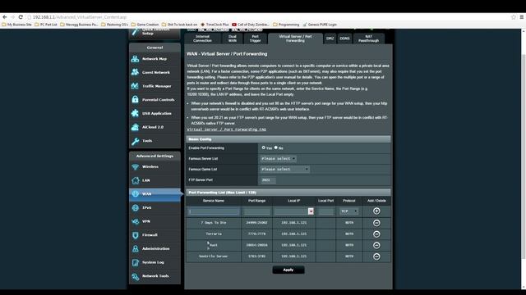Select the Ventrilo Server name cell
The height and width of the screenshot is (295, 526).
point(214,256)
